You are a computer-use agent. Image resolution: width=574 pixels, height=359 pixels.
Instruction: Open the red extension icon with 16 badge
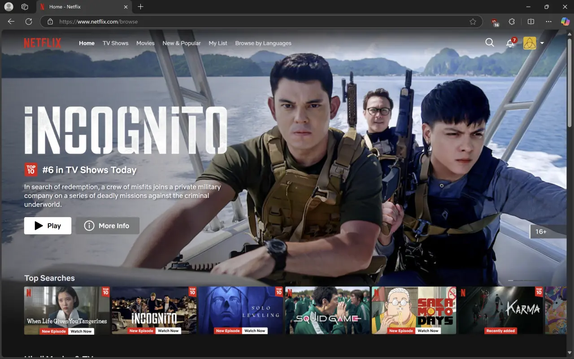tap(495, 22)
